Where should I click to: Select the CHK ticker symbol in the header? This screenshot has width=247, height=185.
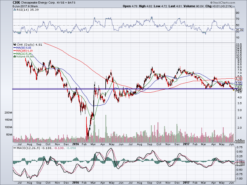point(16,2)
